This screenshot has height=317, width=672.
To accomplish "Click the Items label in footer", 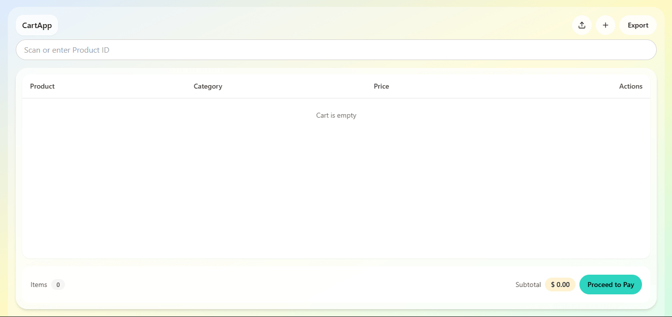I will (39, 285).
